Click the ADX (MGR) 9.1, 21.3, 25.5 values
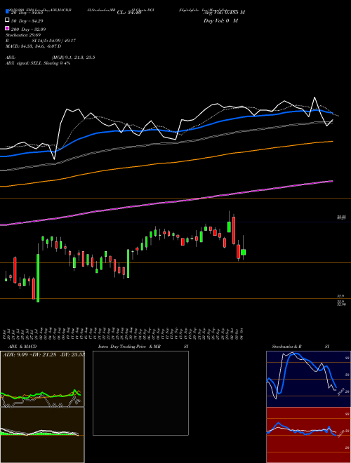Viewport: 351px width, 463px height. click(73, 58)
